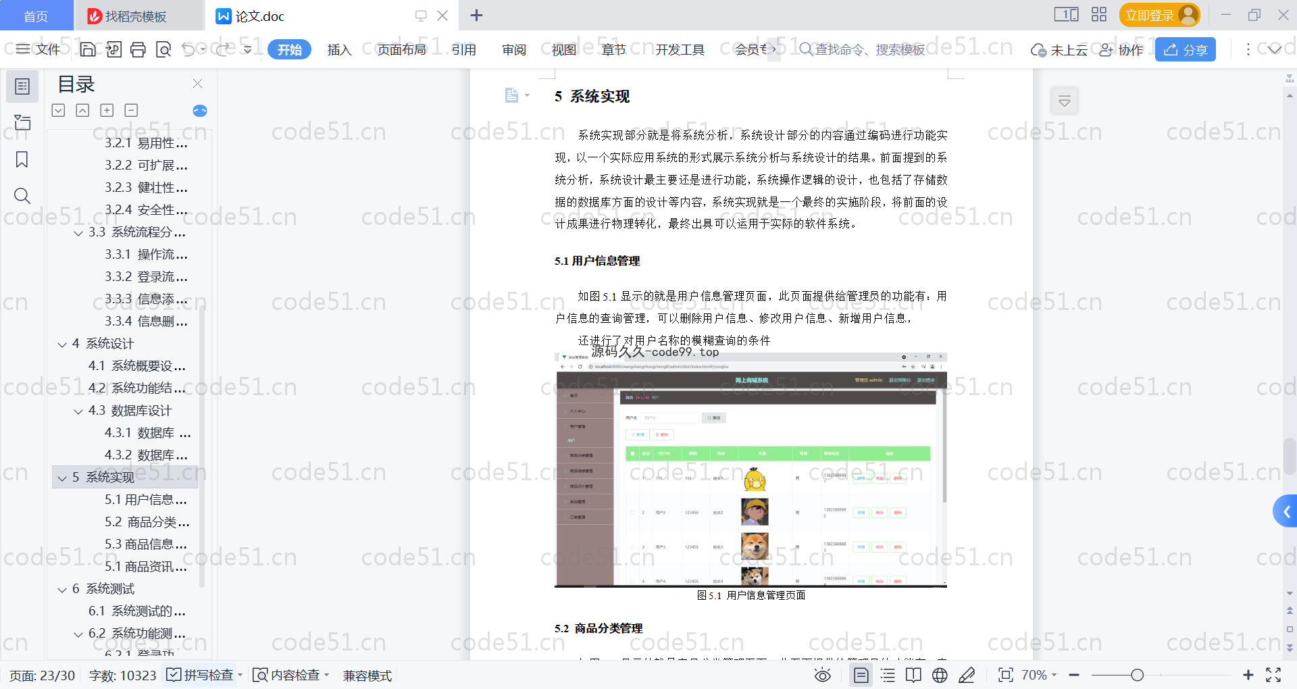Click the full screen icon in status bar

[x=1273, y=675]
